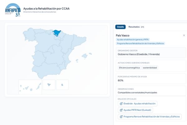Click the '80%' maximum aid value
This screenshot has width=187, height=125.
point(120,81)
